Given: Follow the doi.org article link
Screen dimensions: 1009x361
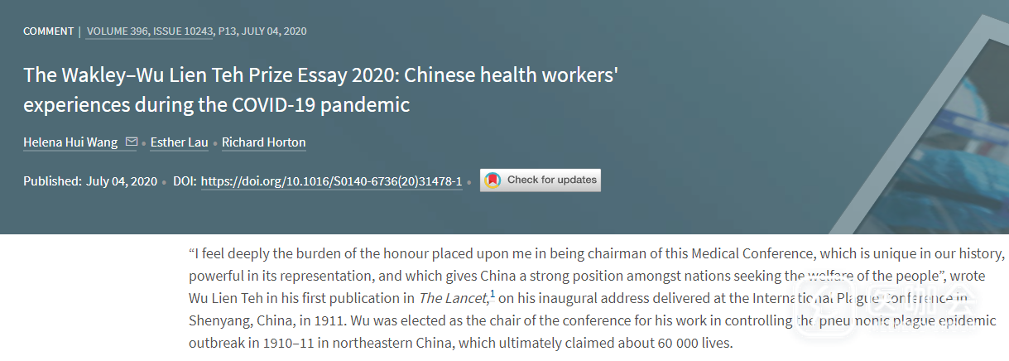Looking at the screenshot, I should point(331,180).
